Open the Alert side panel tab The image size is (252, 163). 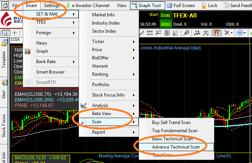click(3, 94)
